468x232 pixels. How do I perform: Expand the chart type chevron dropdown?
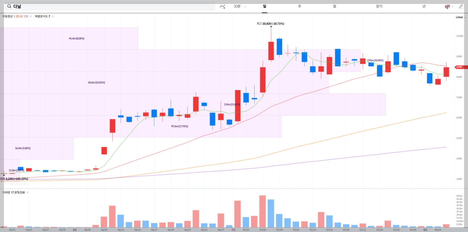[x=452, y=7]
